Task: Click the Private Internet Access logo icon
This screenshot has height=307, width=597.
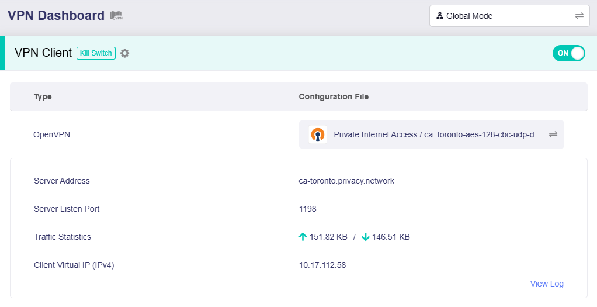Action: [317, 134]
